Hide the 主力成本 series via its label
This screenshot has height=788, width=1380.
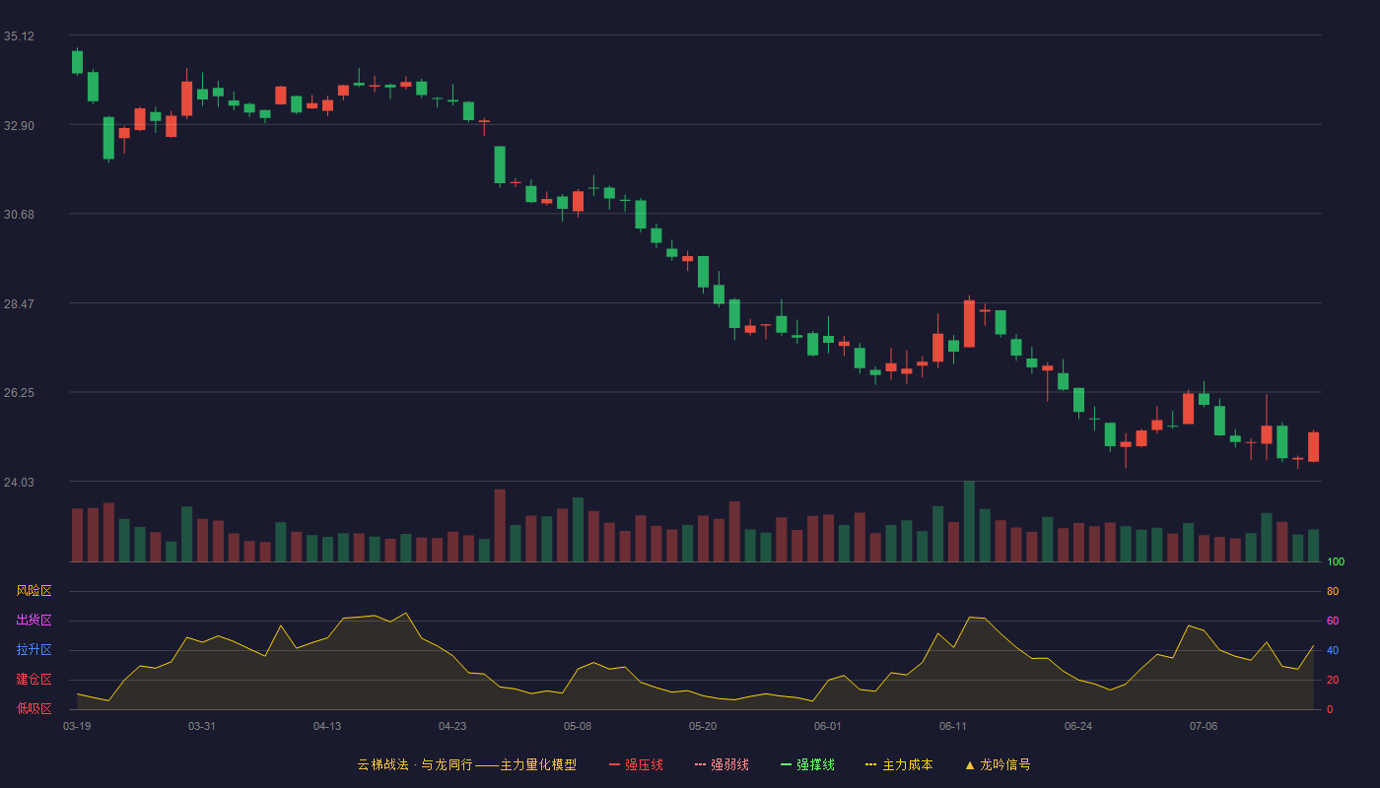click(x=907, y=764)
